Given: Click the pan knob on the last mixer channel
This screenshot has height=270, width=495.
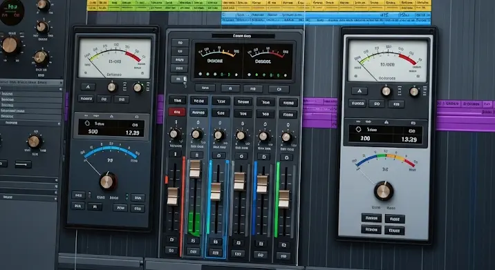Looking at the screenshot, I should click(x=286, y=137).
